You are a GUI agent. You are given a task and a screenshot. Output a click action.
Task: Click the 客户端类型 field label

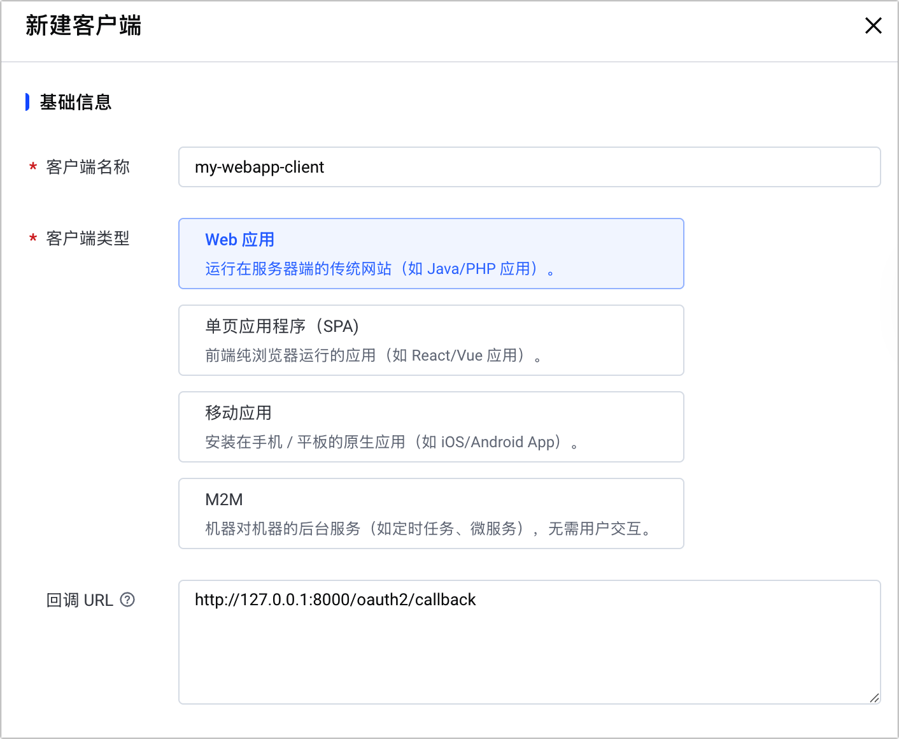(x=88, y=238)
